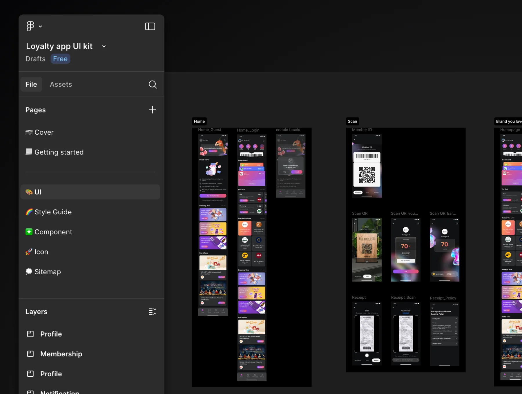Select the Member ID frame thumbnail

pos(367,166)
